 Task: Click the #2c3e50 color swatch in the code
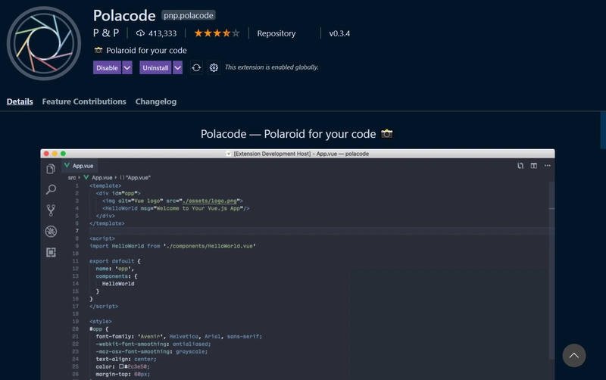point(121,366)
